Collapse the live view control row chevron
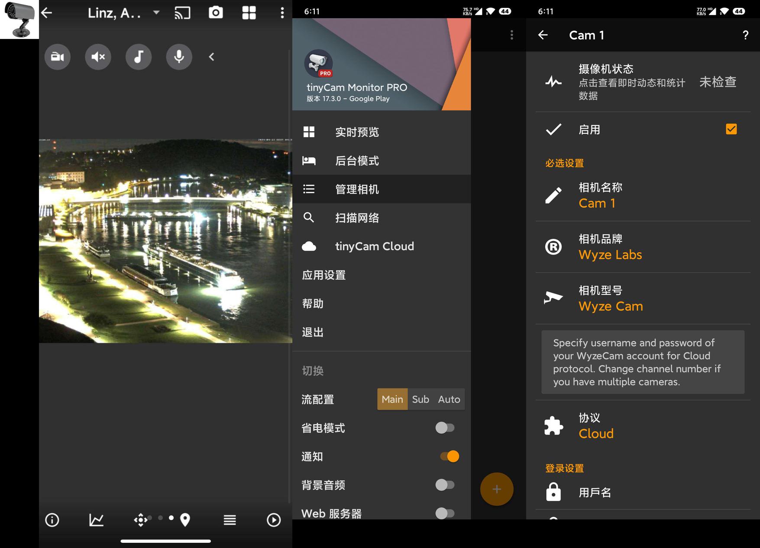Viewport: 760px width, 548px height. point(211,57)
